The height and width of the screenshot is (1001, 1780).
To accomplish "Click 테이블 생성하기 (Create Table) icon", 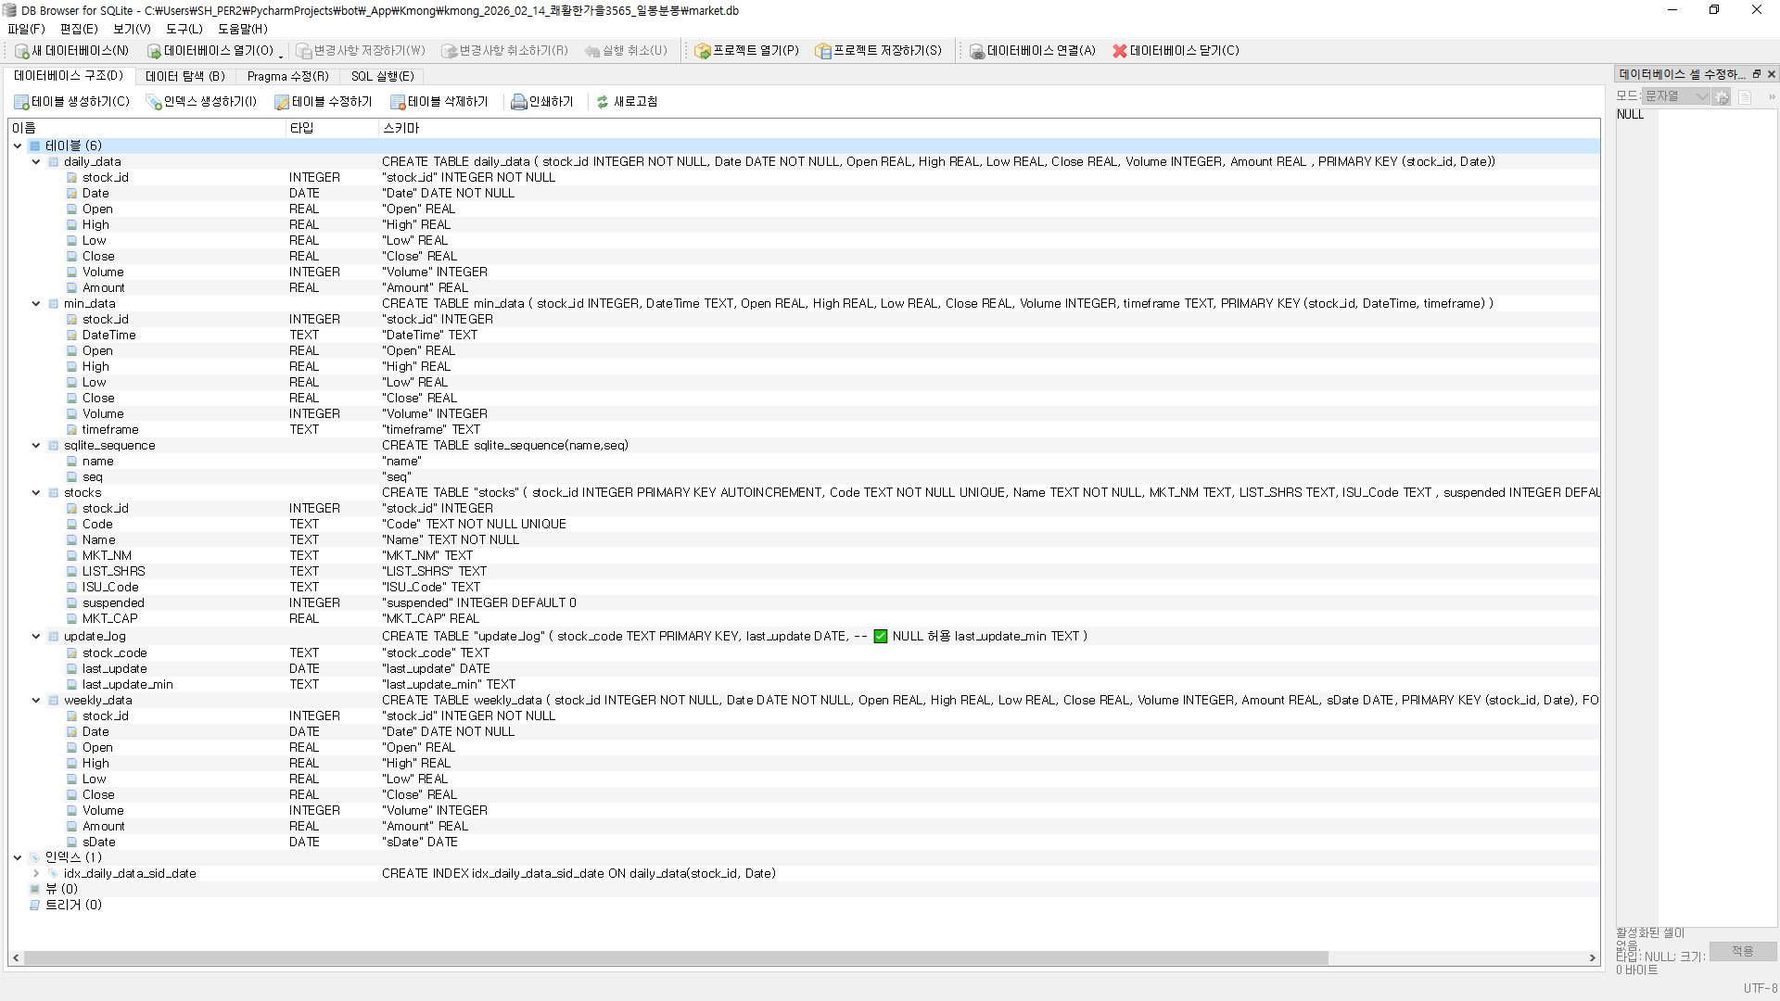I will [22, 102].
